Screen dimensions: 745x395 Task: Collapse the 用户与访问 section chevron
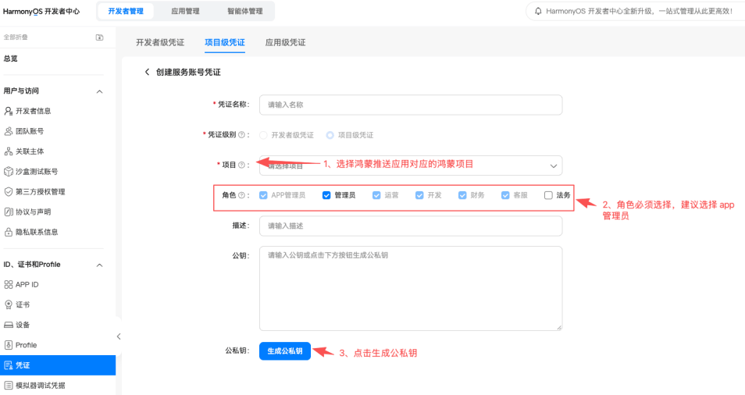99,91
